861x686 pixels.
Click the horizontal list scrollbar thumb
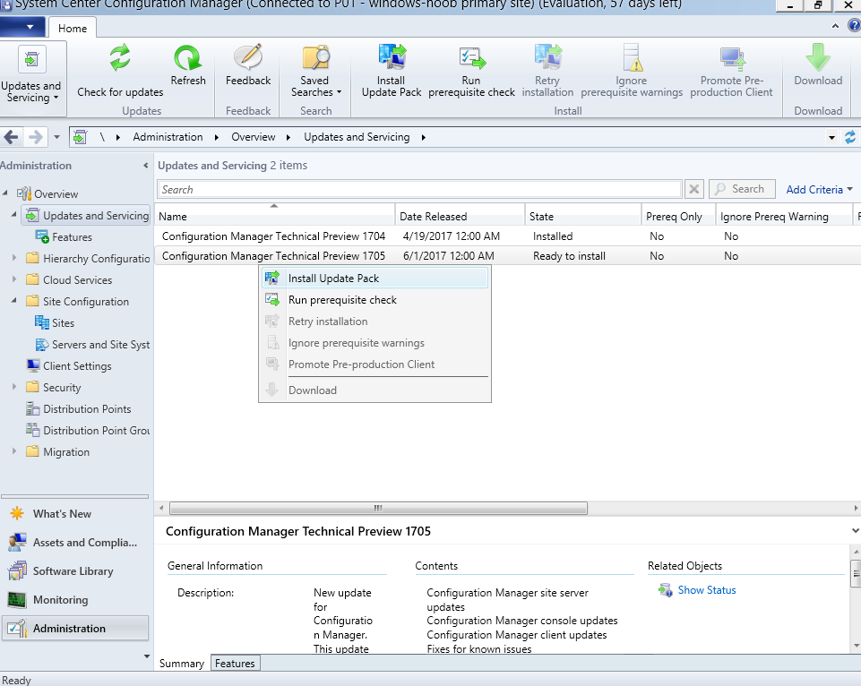coord(378,508)
